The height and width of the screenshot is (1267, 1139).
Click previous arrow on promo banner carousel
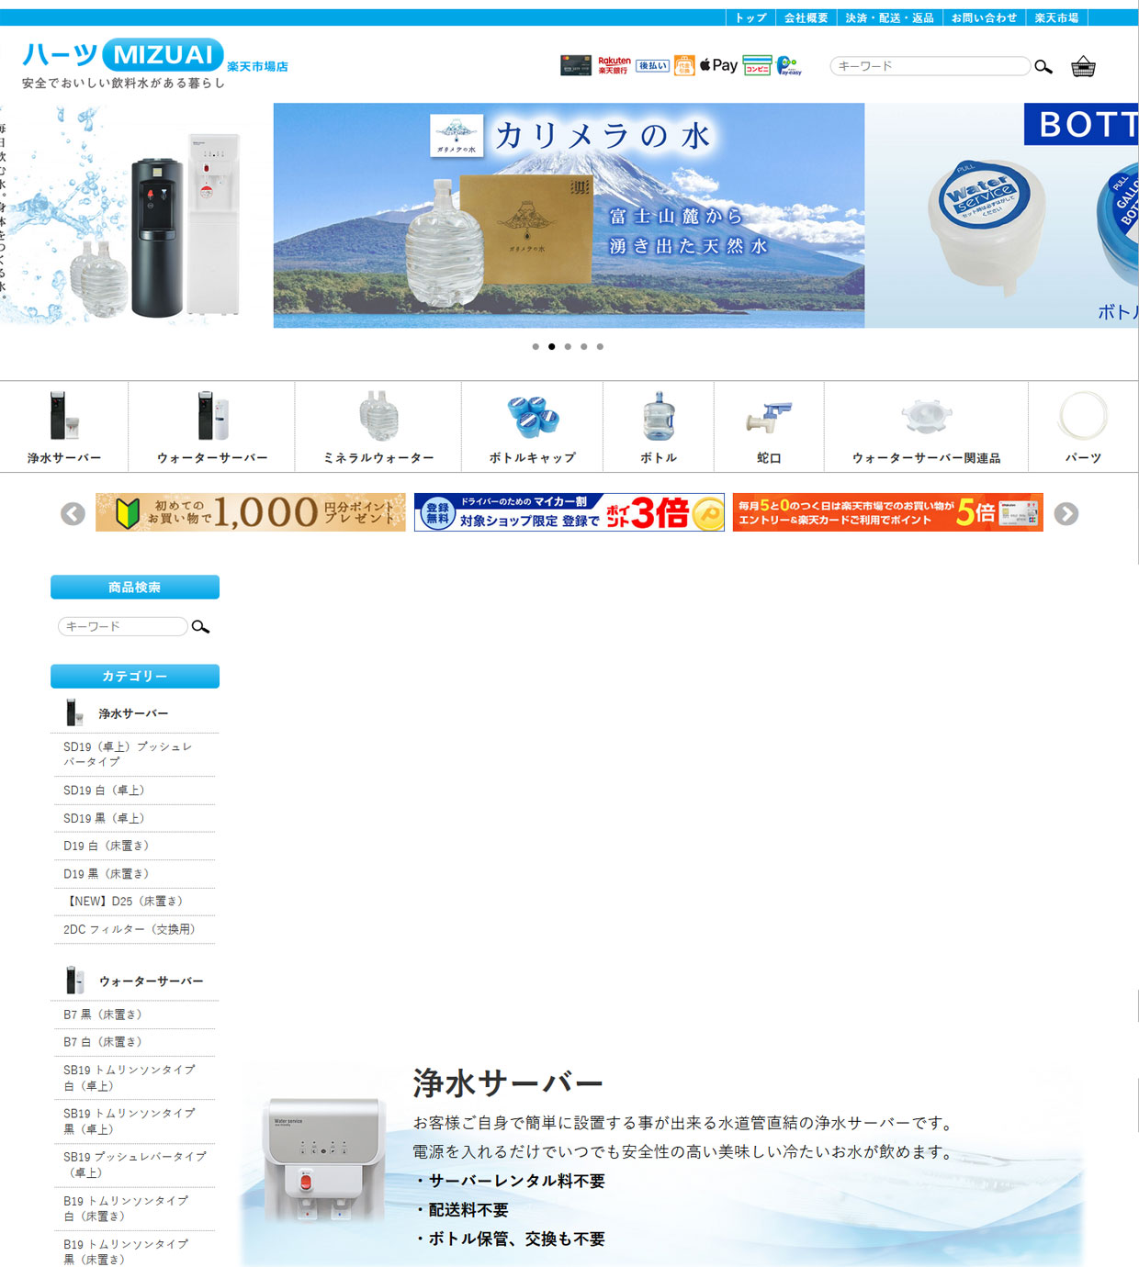click(x=73, y=513)
